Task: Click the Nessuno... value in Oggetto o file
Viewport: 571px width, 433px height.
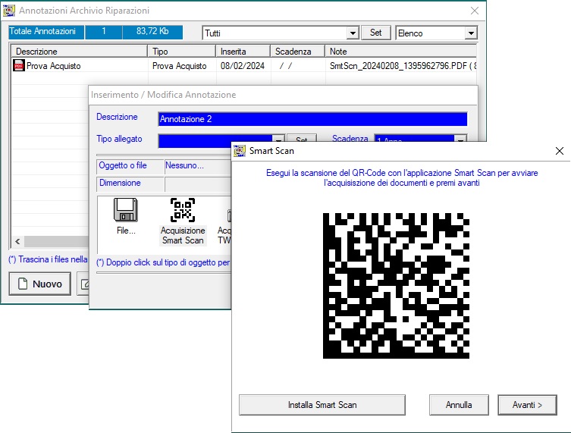Action: (184, 165)
